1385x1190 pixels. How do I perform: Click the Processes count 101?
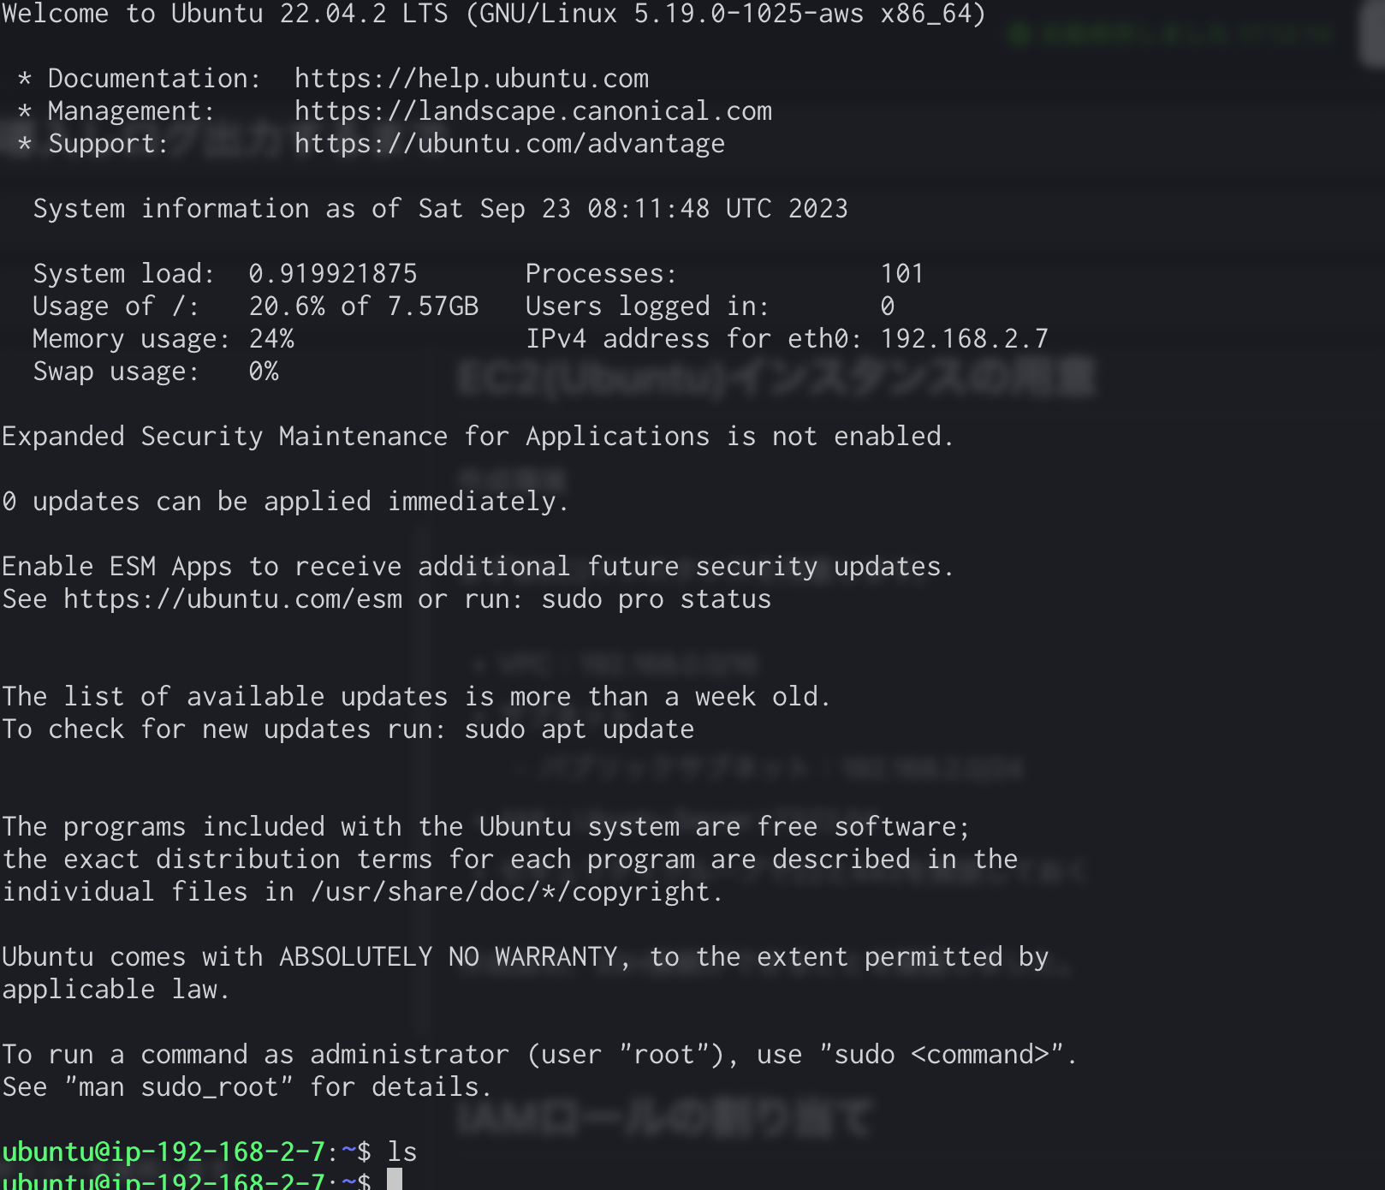(903, 273)
